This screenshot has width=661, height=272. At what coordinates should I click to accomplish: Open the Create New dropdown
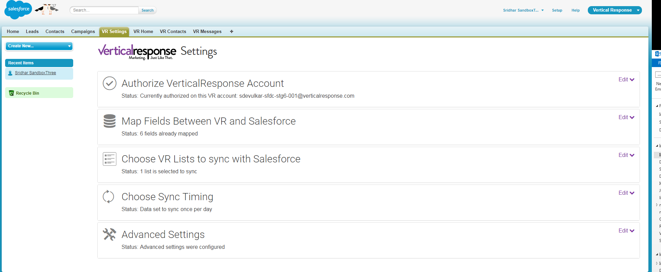39,46
